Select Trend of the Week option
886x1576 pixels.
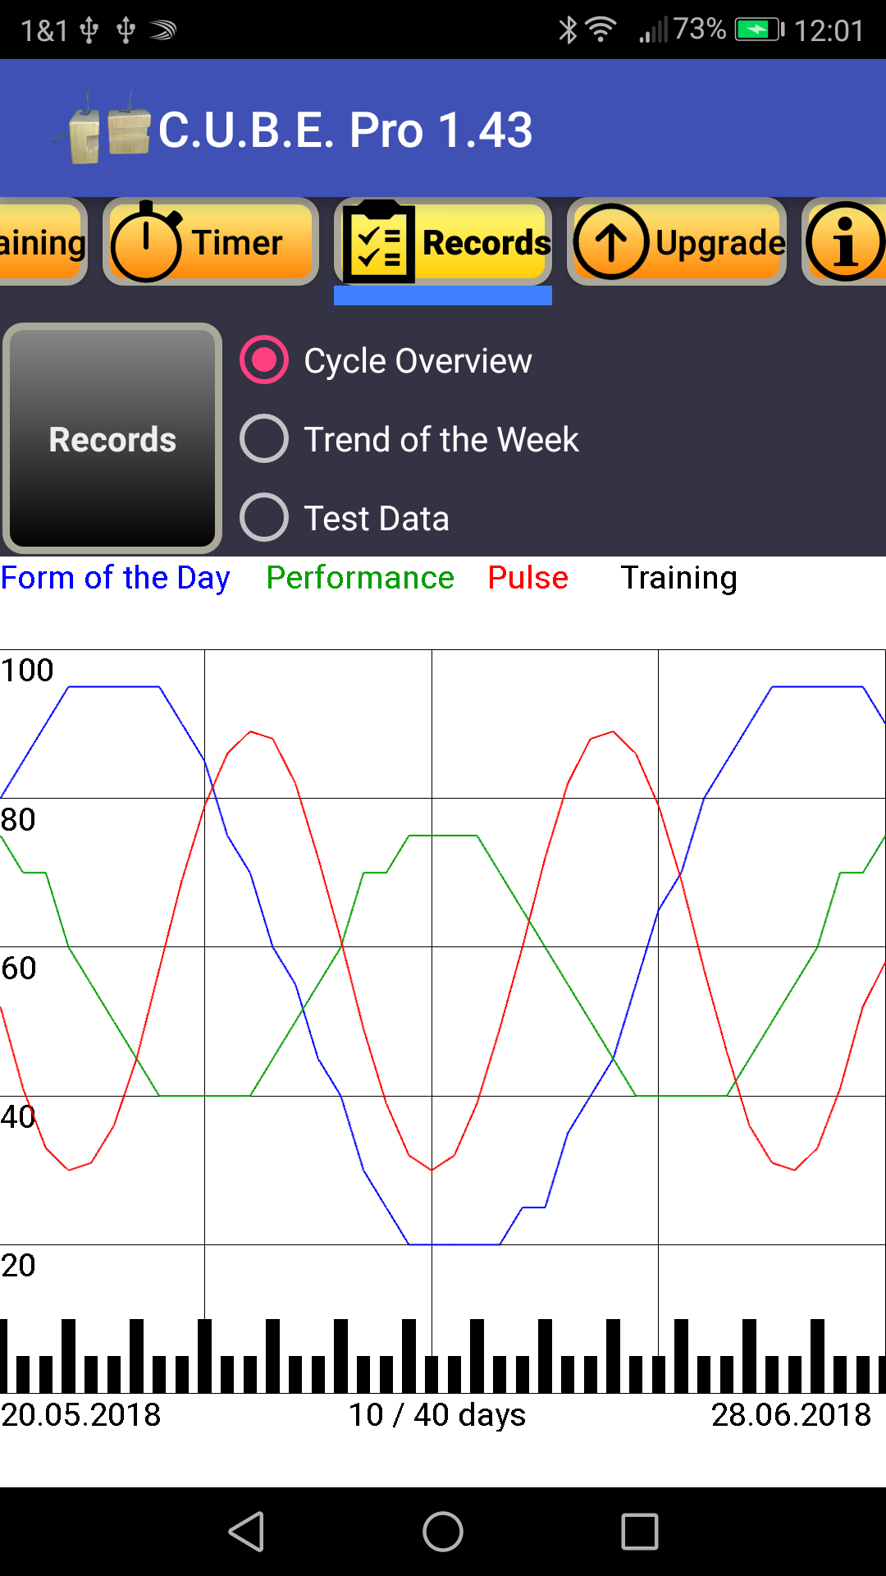tap(264, 439)
